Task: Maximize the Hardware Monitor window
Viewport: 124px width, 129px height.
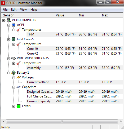Action: tap(108, 2)
